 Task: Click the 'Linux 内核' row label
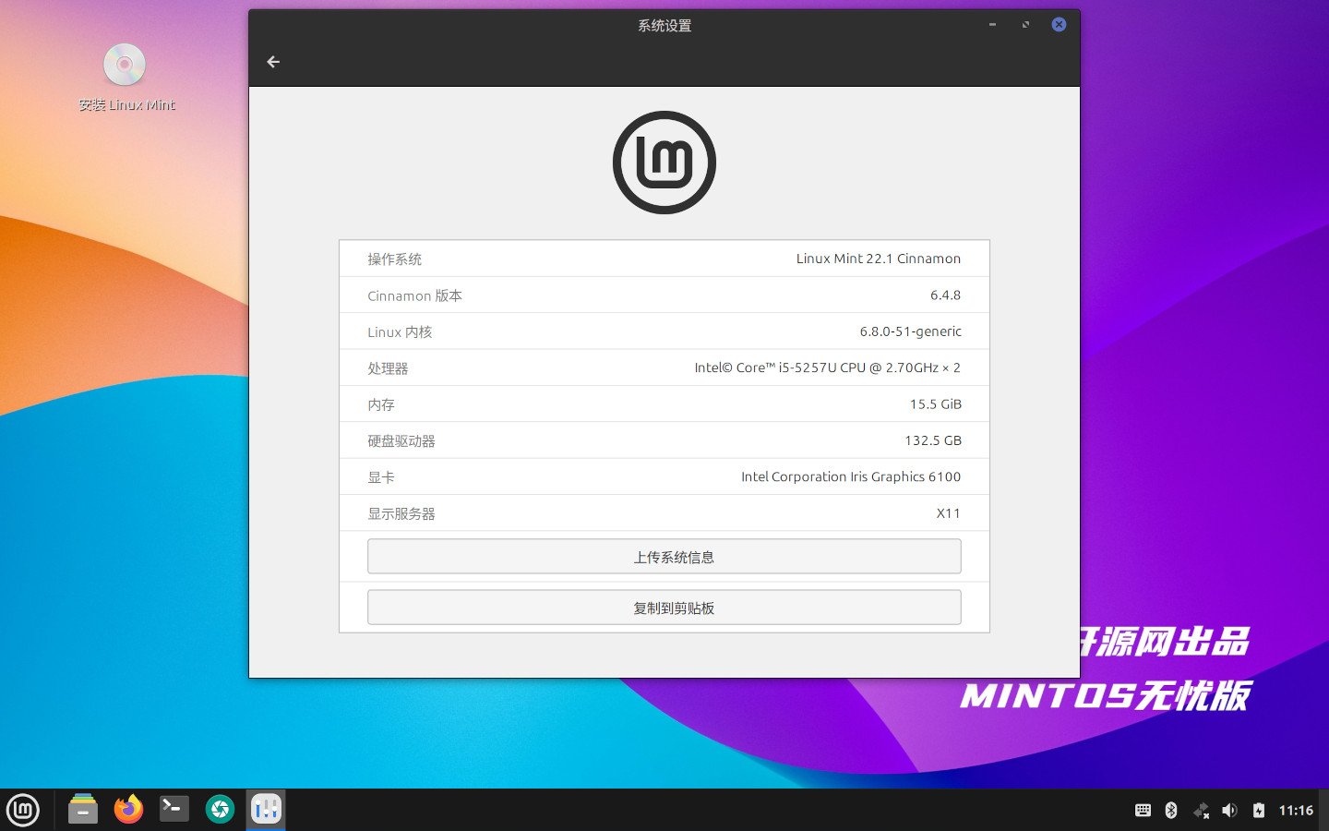(x=400, y=332)
